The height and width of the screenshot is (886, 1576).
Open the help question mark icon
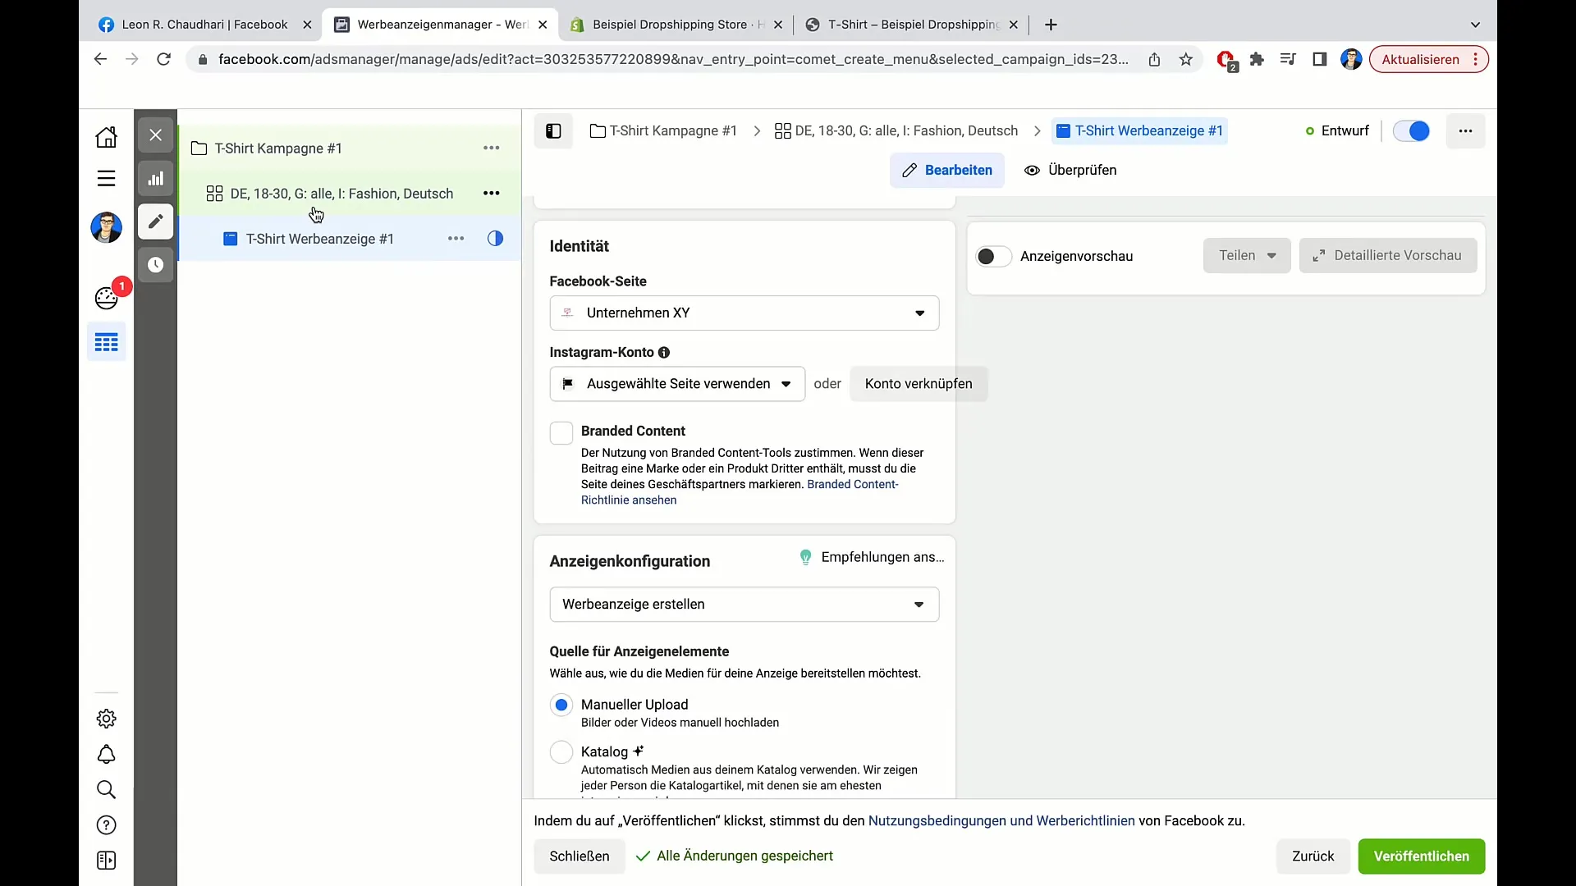tap(106, 825)
